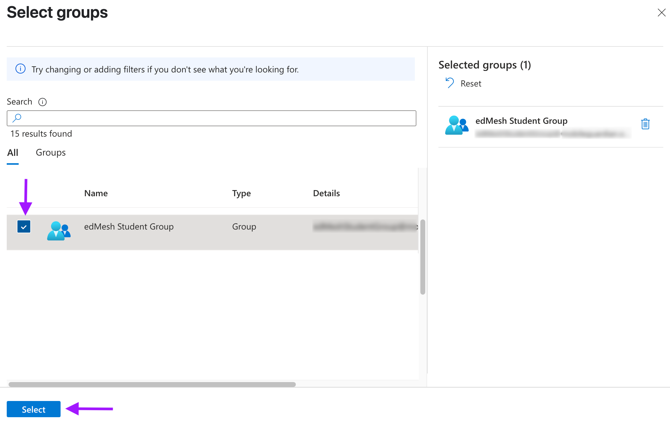
Task: Remove edMesh Student Group with trash icon
Action: 645,124
